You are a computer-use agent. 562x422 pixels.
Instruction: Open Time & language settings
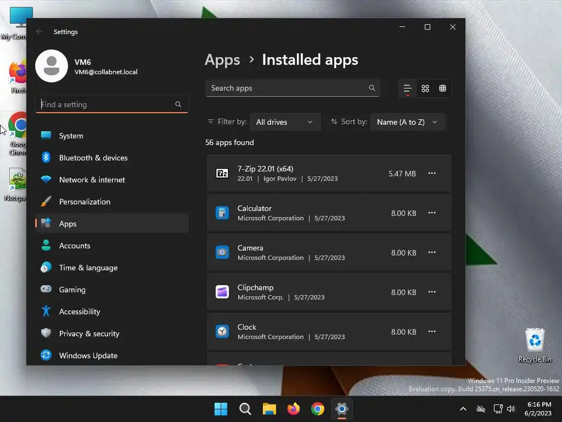112,268
